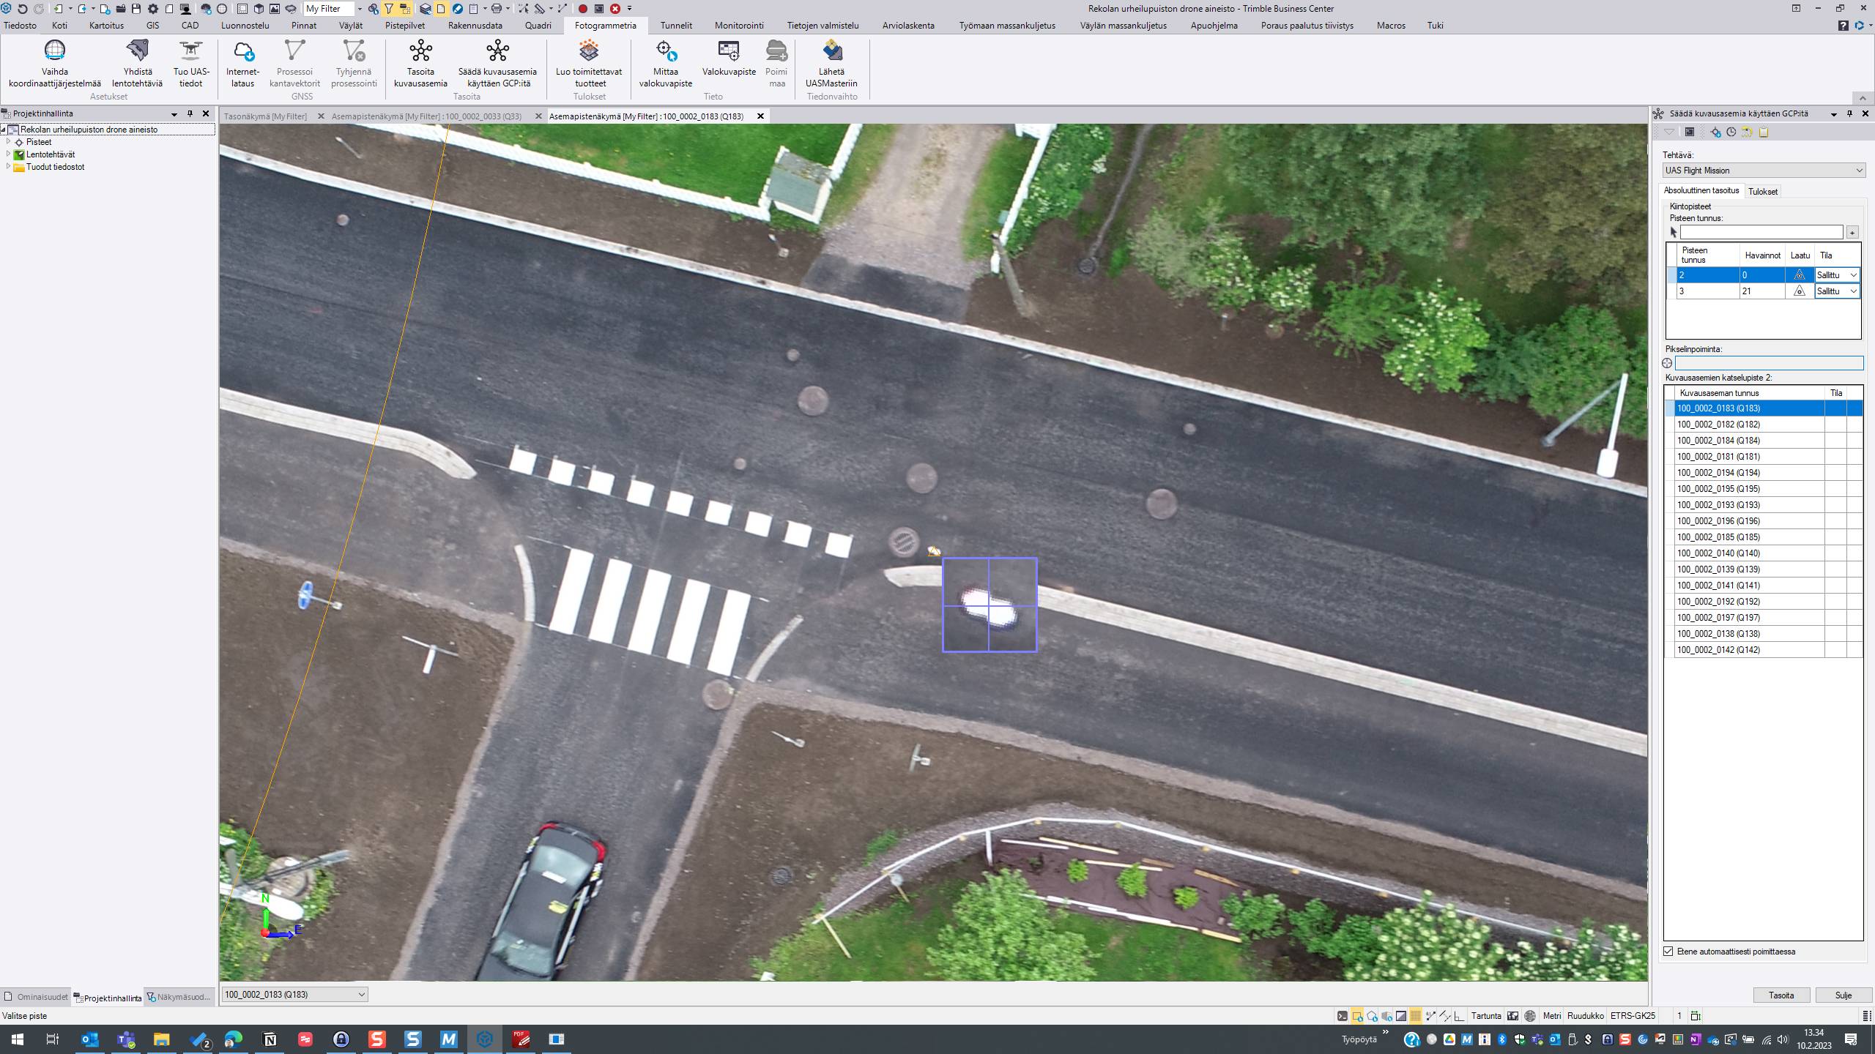
Task: Open the Valokuvapiste ribbon tool
Action: pos(729,59)
